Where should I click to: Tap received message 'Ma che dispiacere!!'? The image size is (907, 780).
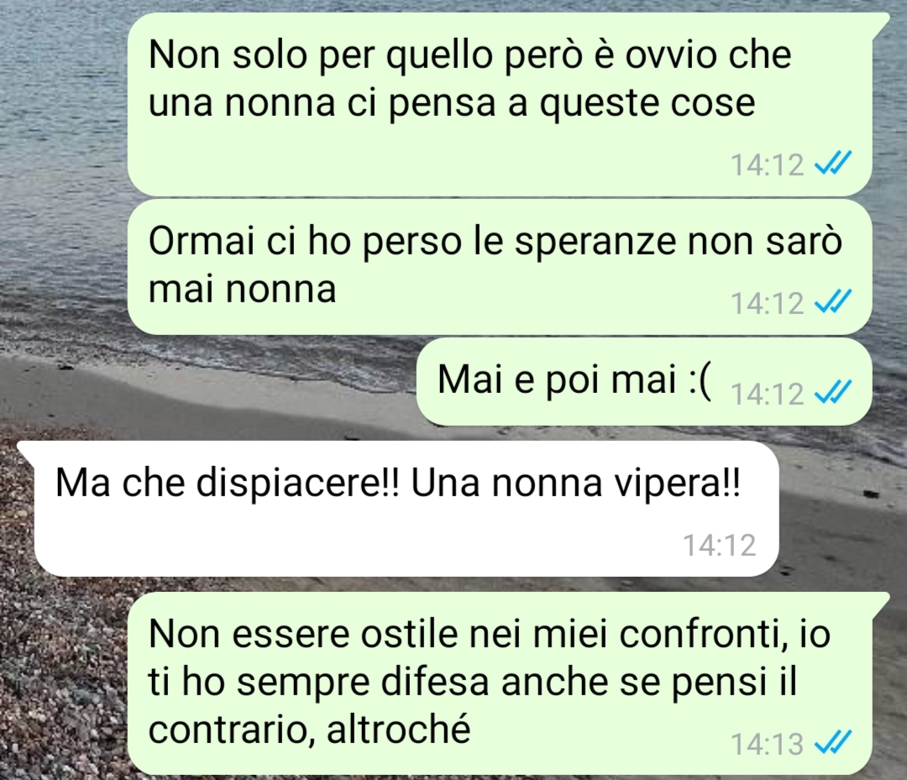(398, 509)
